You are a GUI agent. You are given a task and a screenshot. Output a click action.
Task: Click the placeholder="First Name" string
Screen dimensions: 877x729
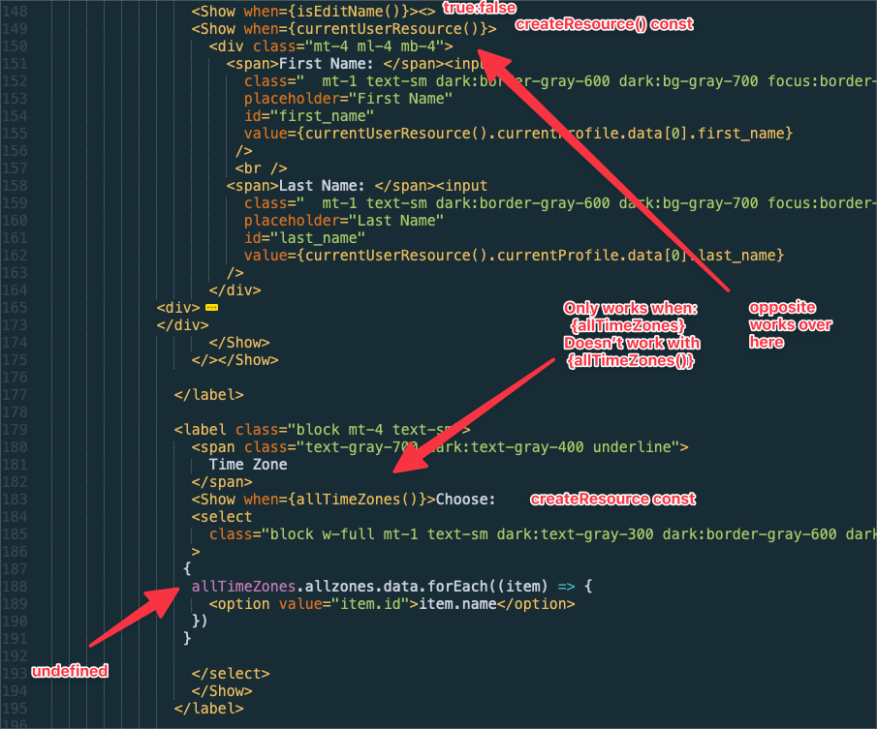pos(349,98)
